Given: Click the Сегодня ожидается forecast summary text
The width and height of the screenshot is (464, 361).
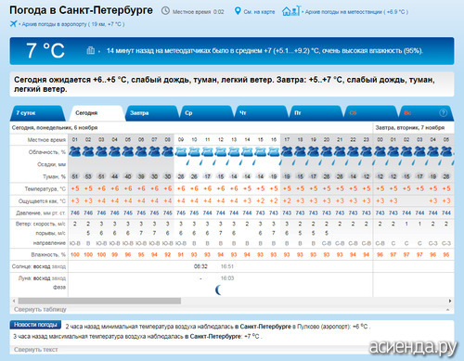Looking at the screenshot, I should (225, 84).
